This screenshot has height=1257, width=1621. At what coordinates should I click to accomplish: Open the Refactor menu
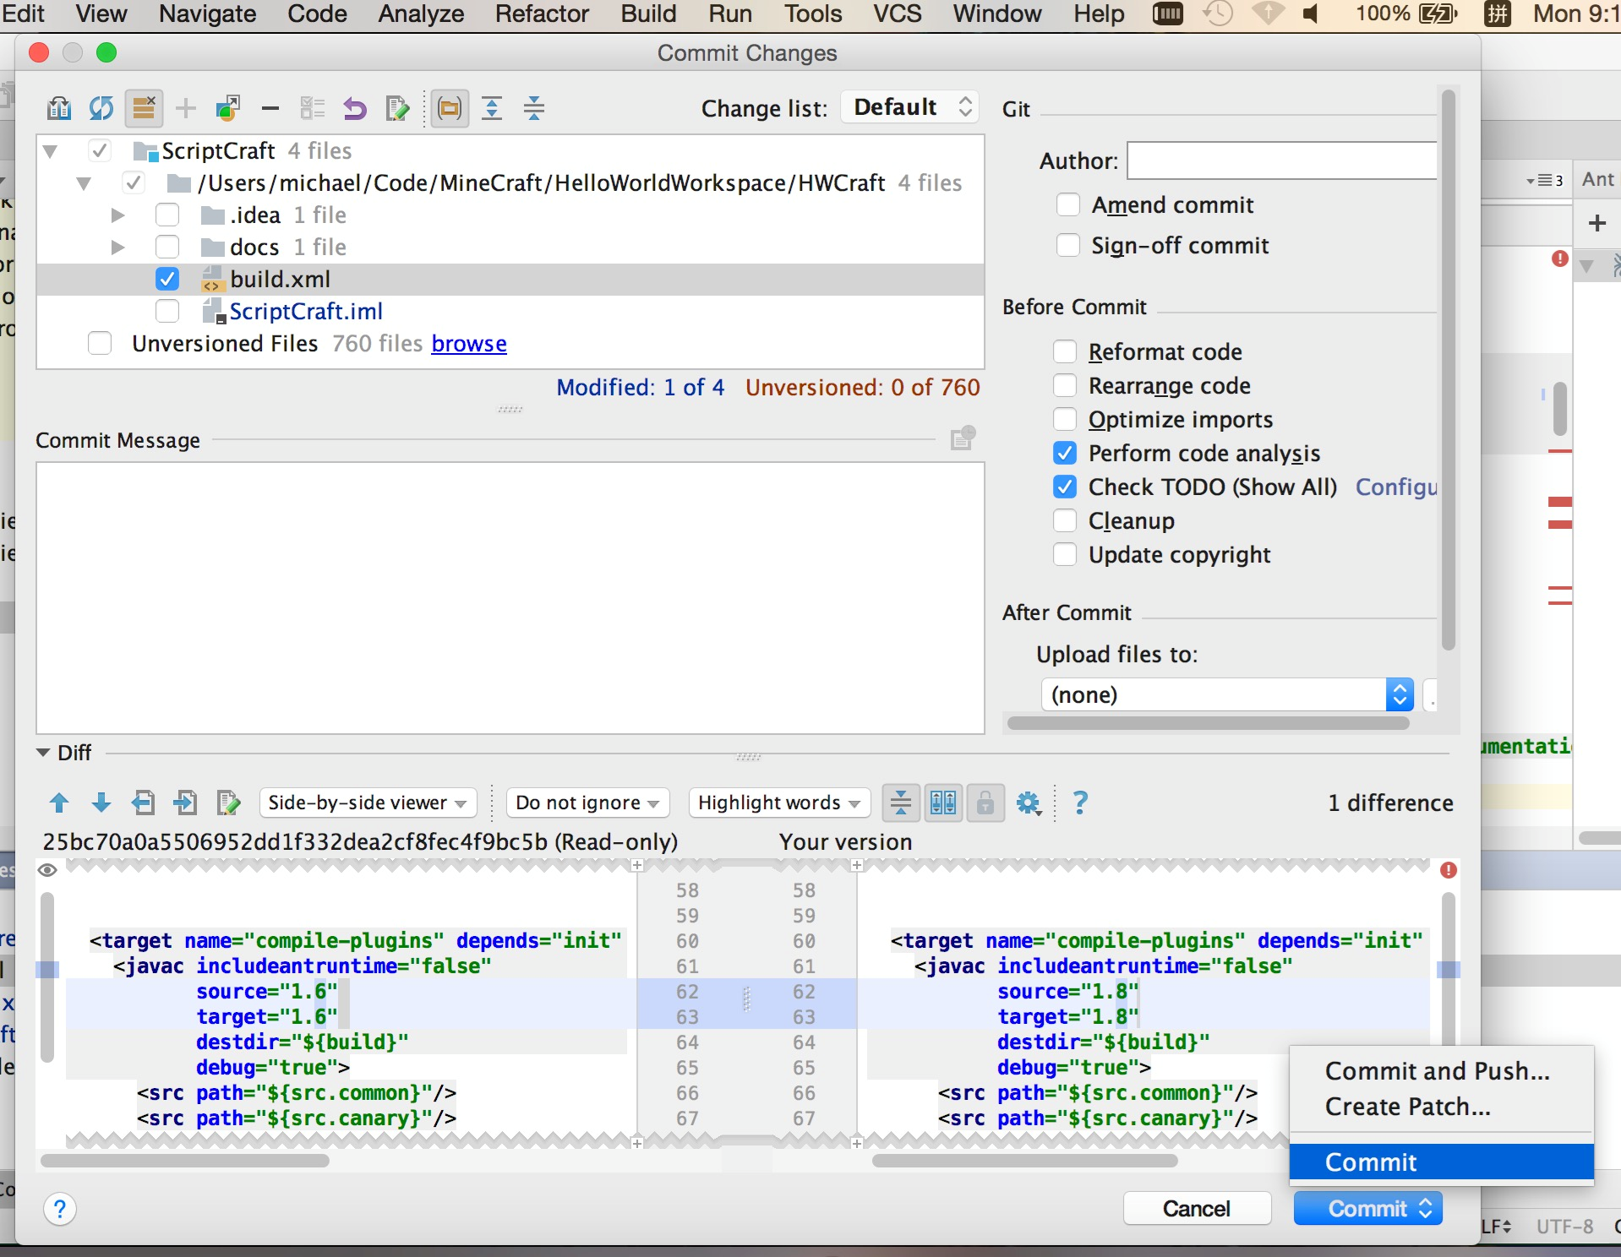tap(542, 14)
